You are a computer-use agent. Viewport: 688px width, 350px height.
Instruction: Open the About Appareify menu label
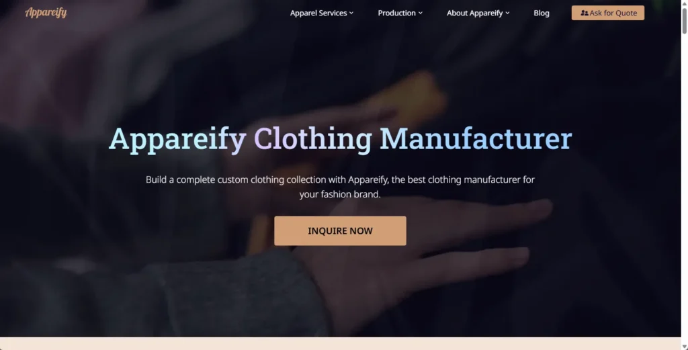click(x=475, y=13)
